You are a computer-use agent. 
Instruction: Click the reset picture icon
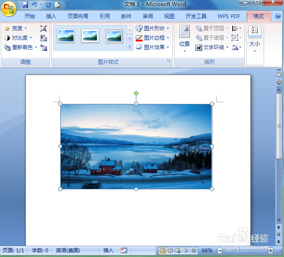tap(44, 47)
